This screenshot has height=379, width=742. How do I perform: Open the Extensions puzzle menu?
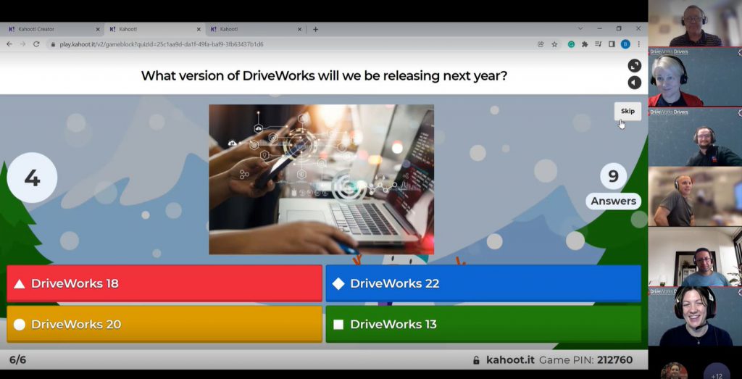coord(585,44)
